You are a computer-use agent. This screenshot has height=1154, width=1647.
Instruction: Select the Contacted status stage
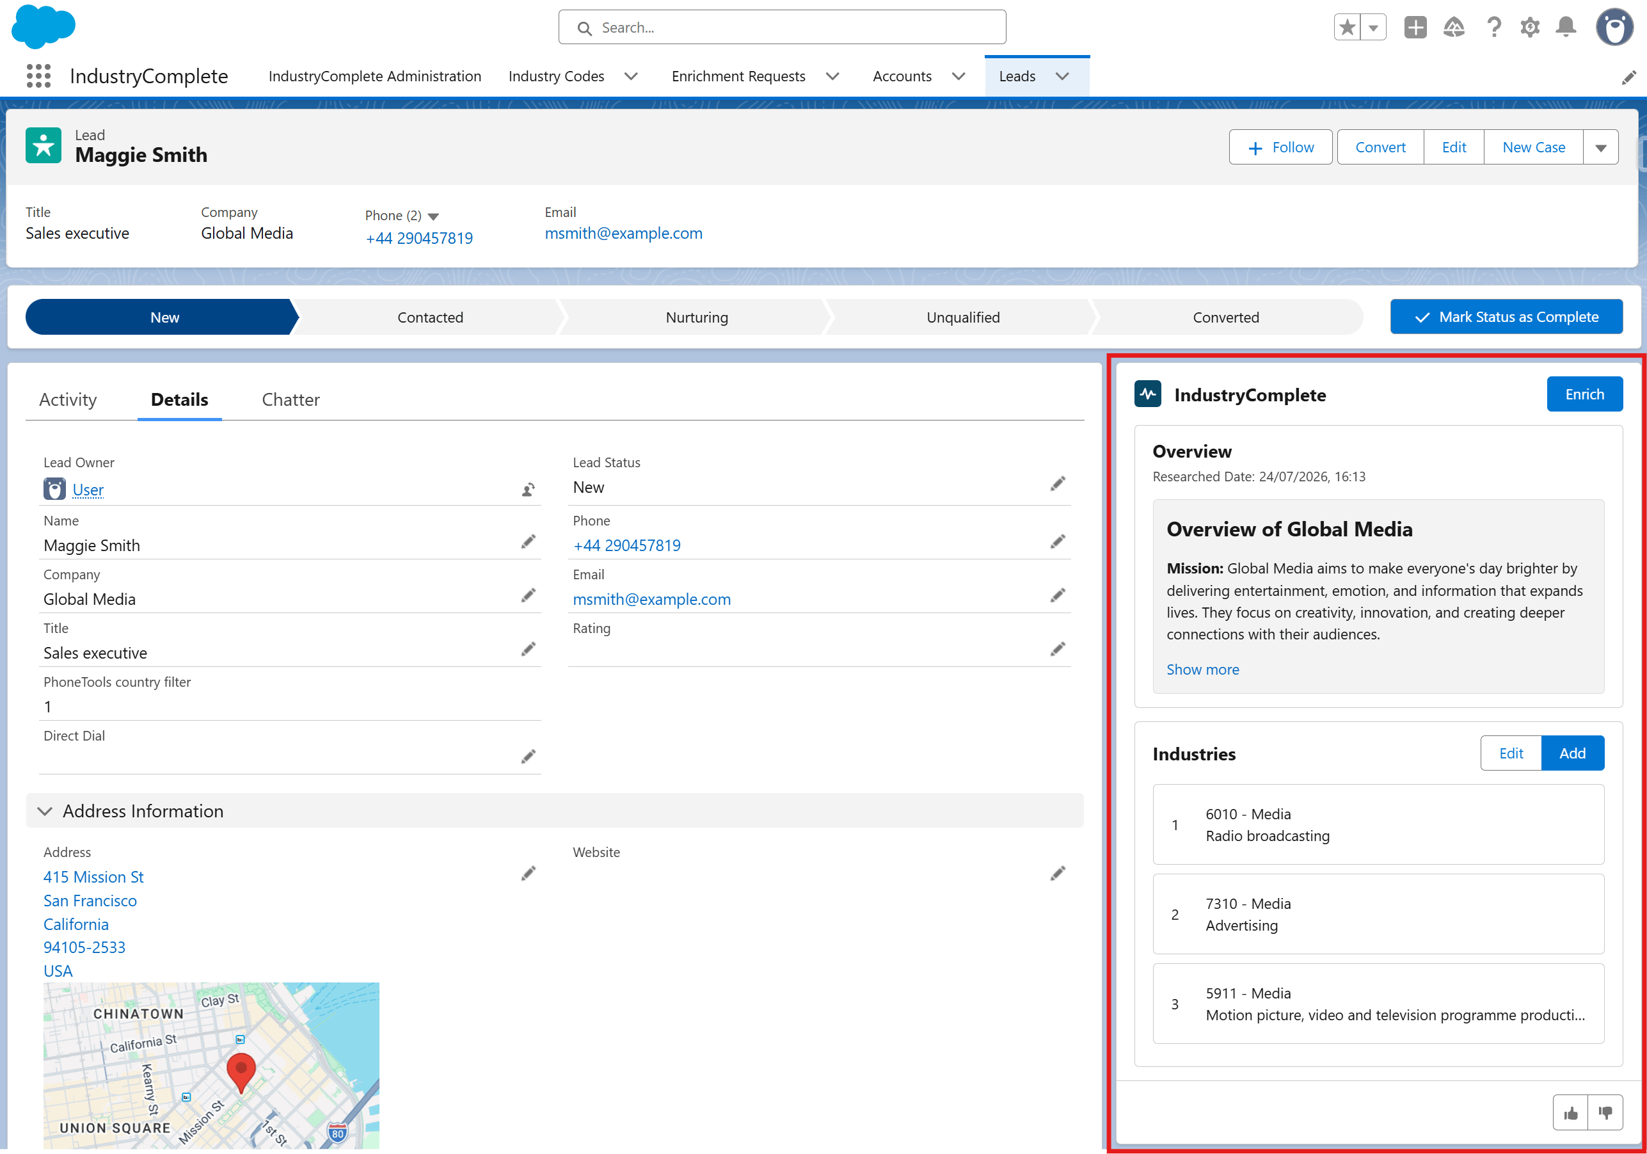[431, 317]
